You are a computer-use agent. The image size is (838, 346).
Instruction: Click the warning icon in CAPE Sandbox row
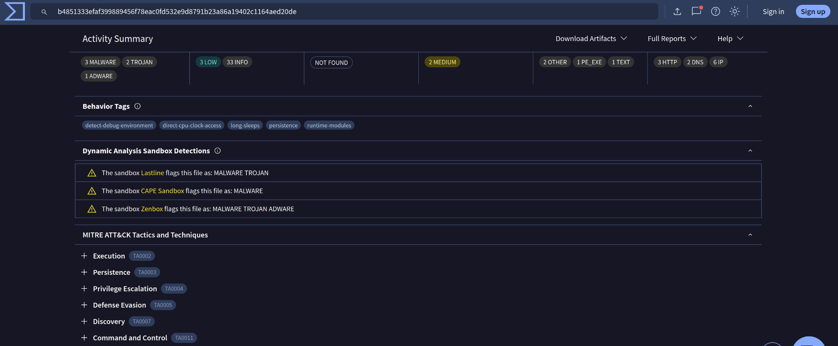pyautogui.click(x=92, y=191)
